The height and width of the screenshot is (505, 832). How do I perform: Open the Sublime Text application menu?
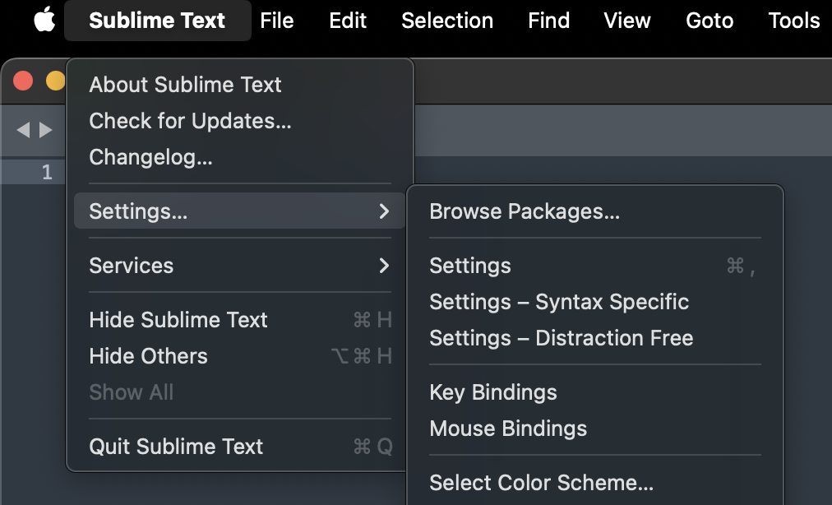click(x=157, y=21)
